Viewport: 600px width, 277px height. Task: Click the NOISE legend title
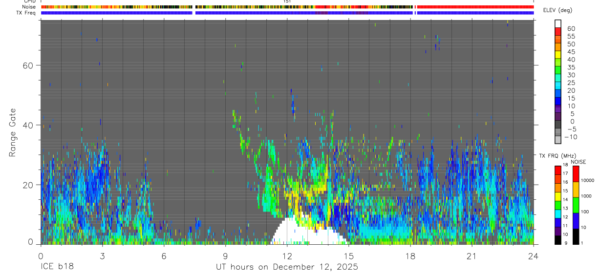pos(578,162)
